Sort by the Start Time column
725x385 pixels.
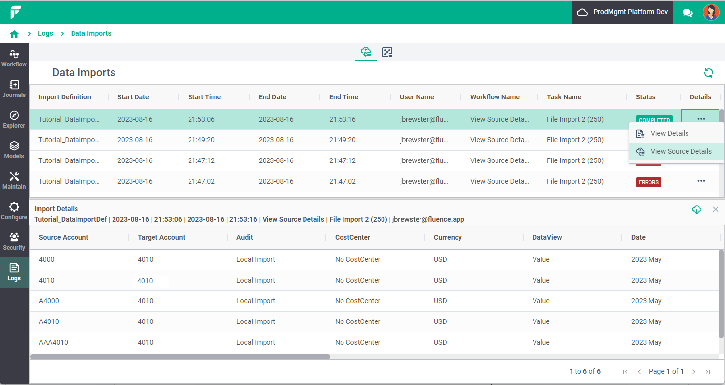coord(204,97)
